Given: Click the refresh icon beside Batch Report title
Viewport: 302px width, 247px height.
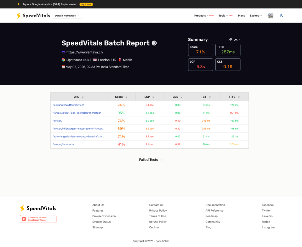Looking at the screenshot, I should click(x=154, y=43).
